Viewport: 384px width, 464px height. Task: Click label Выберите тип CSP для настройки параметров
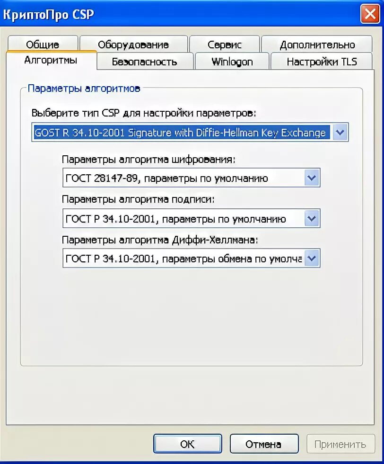click(144, 113)
